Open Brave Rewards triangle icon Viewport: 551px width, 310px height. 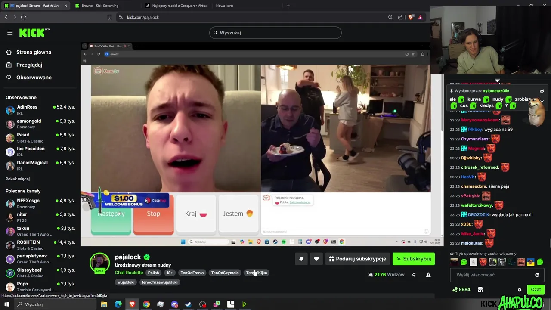coord(420,17)
